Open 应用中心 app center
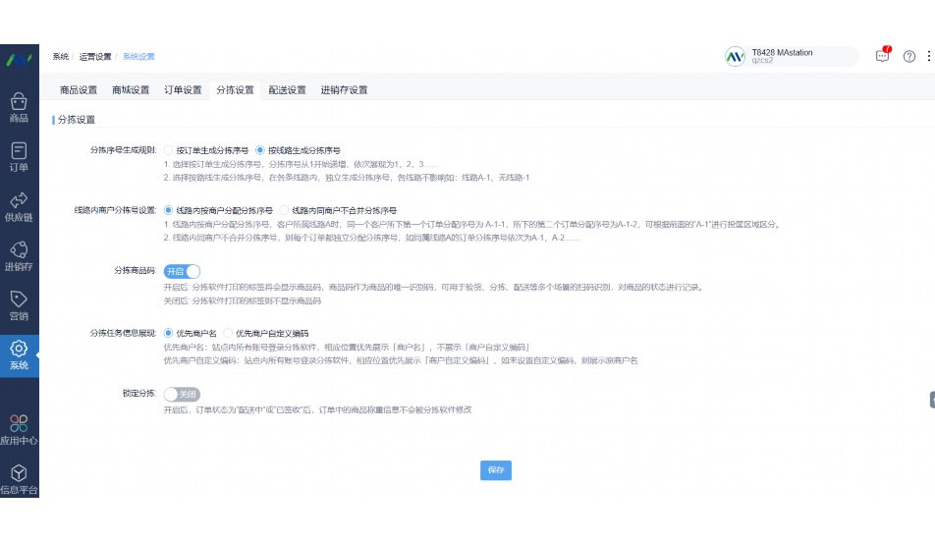 coord(19,430)
